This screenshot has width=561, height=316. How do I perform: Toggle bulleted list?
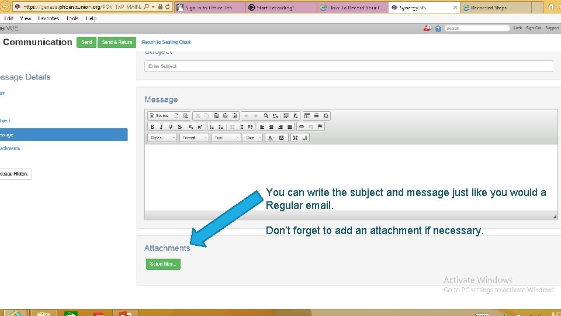coord(221,127)
